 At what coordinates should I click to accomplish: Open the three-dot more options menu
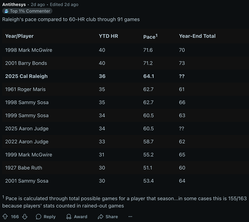pos(130,217)
